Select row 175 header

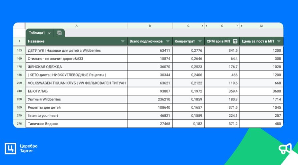click(x=19, y=67)
